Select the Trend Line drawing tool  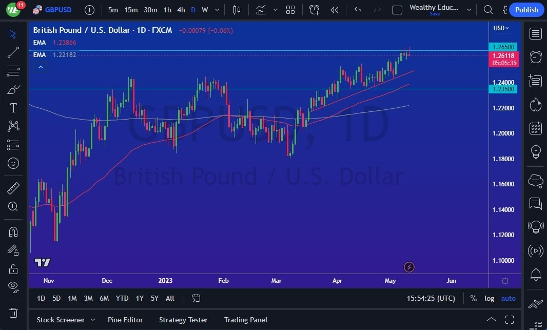click(13, 52)
